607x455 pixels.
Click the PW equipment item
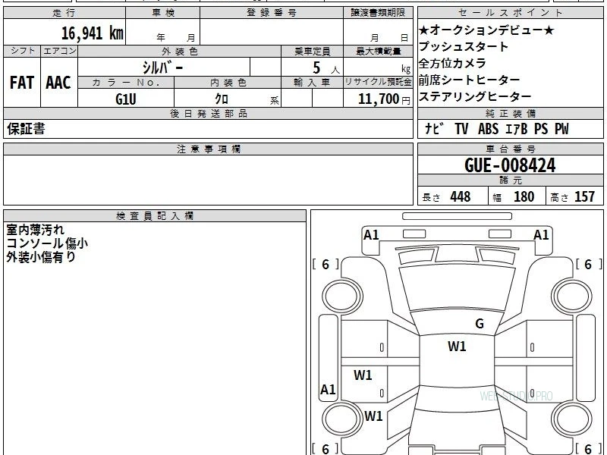(x=561, y=128)
